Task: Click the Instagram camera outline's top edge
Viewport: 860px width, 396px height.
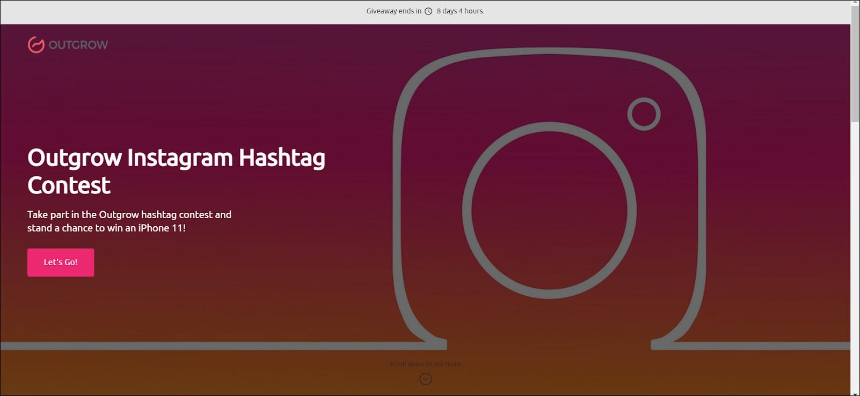Action: coord(549,51)
